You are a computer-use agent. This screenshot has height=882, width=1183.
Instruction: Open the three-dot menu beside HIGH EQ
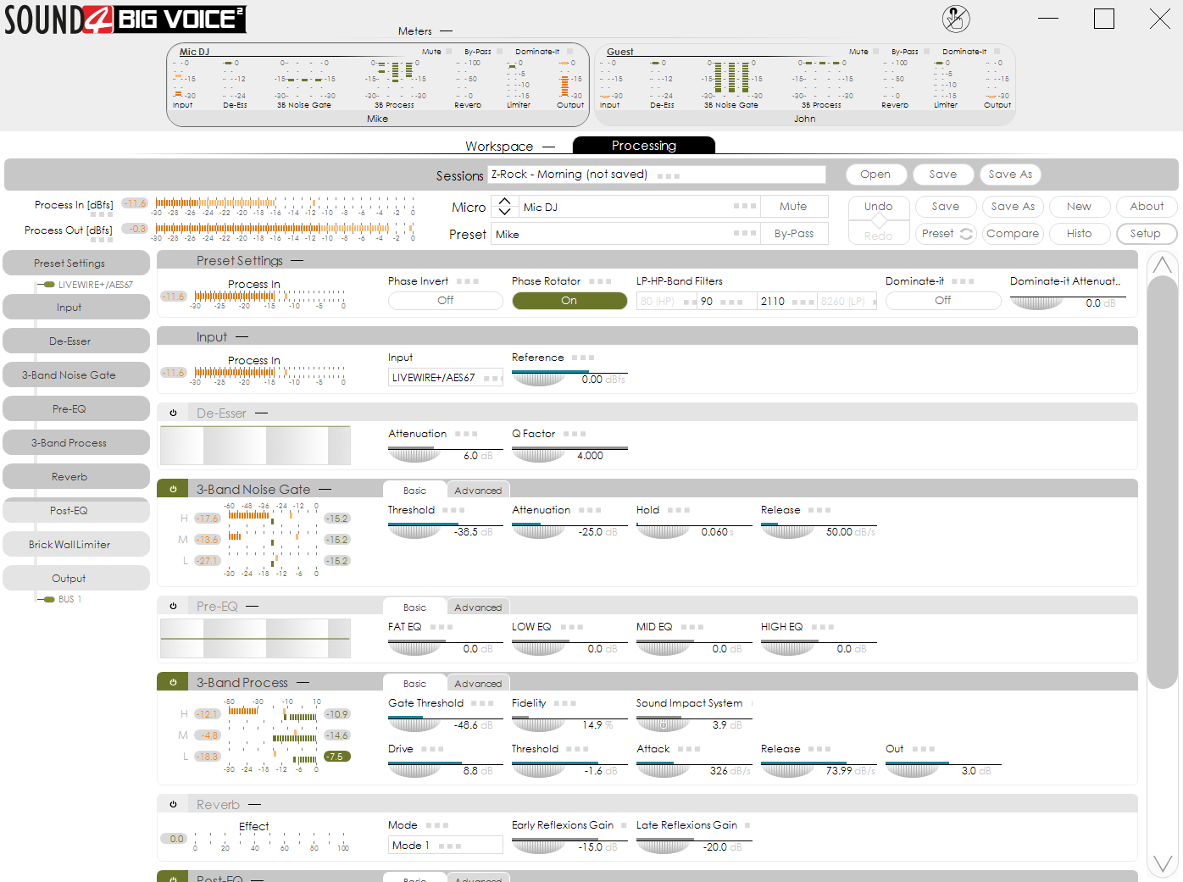pos(823,627)
